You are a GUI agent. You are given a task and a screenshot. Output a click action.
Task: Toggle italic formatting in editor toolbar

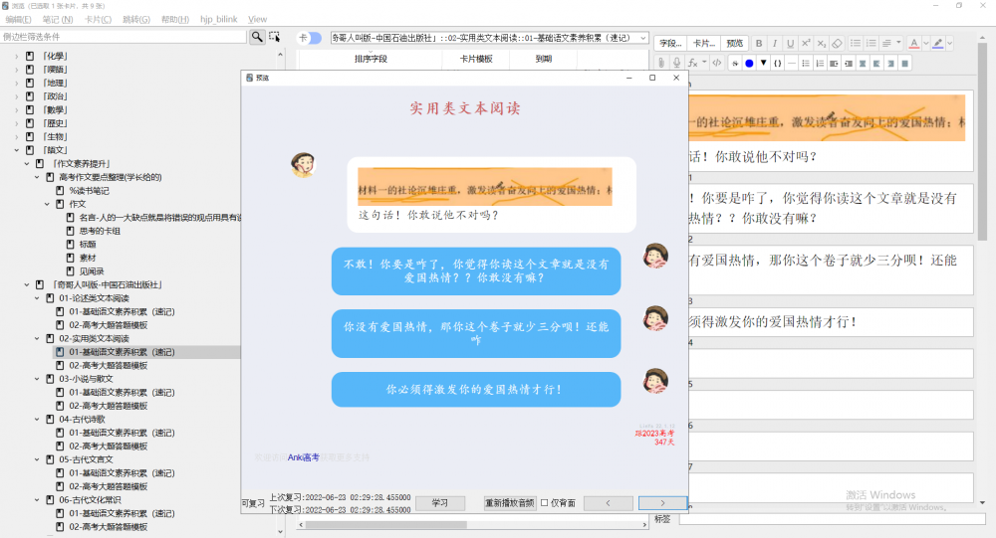pos(775,43)
